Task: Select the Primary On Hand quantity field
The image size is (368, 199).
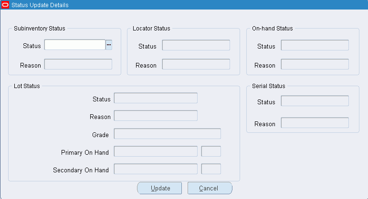Action: coord(156,151)
